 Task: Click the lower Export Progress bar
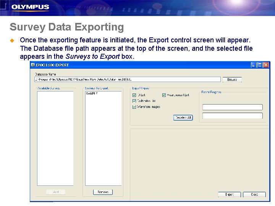[x=232, y=116]
